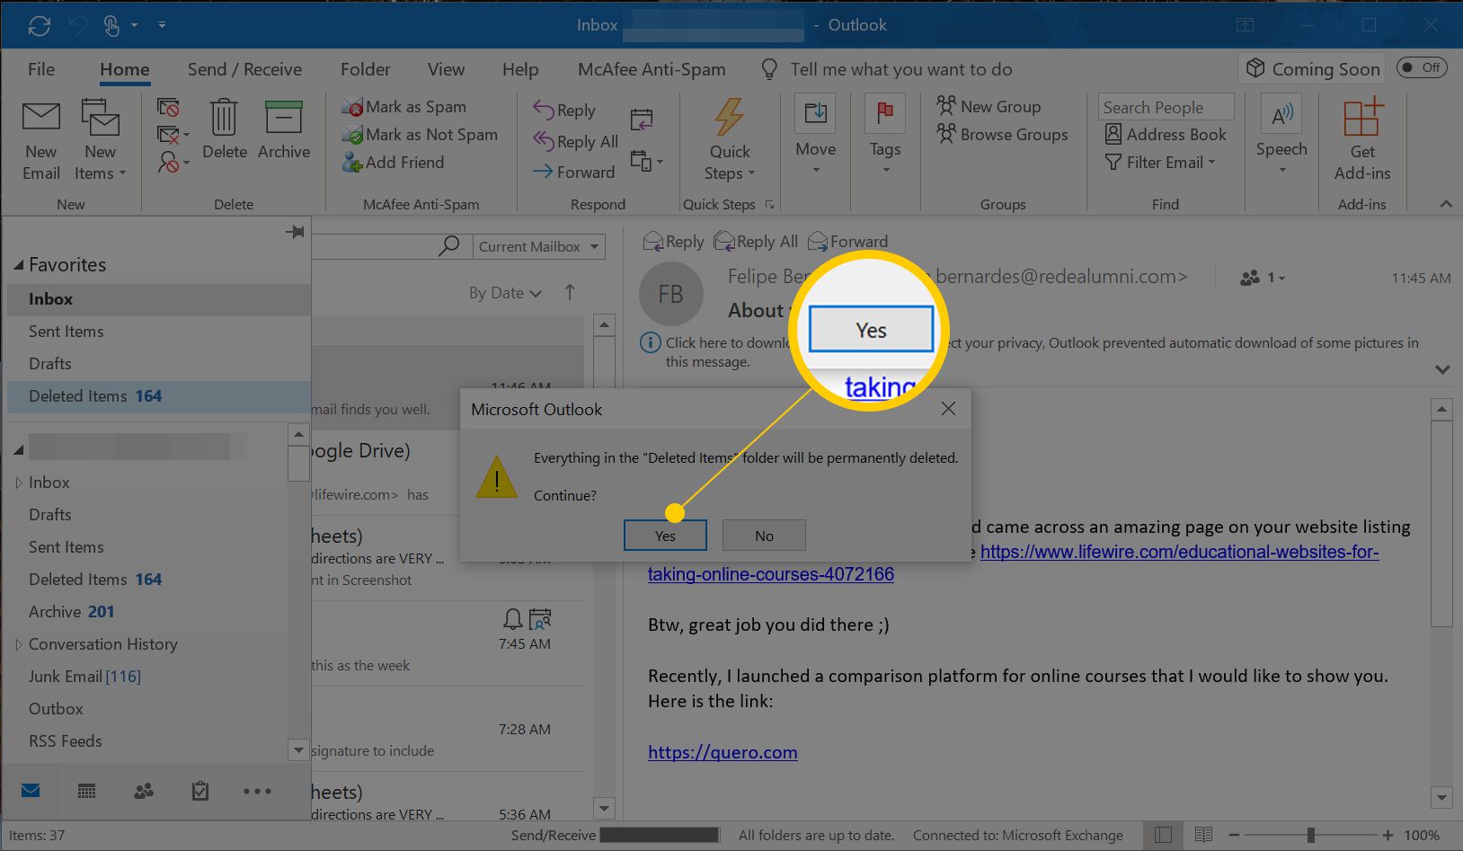Collapse the ribbon with the arrow

tap(1446, 205)
